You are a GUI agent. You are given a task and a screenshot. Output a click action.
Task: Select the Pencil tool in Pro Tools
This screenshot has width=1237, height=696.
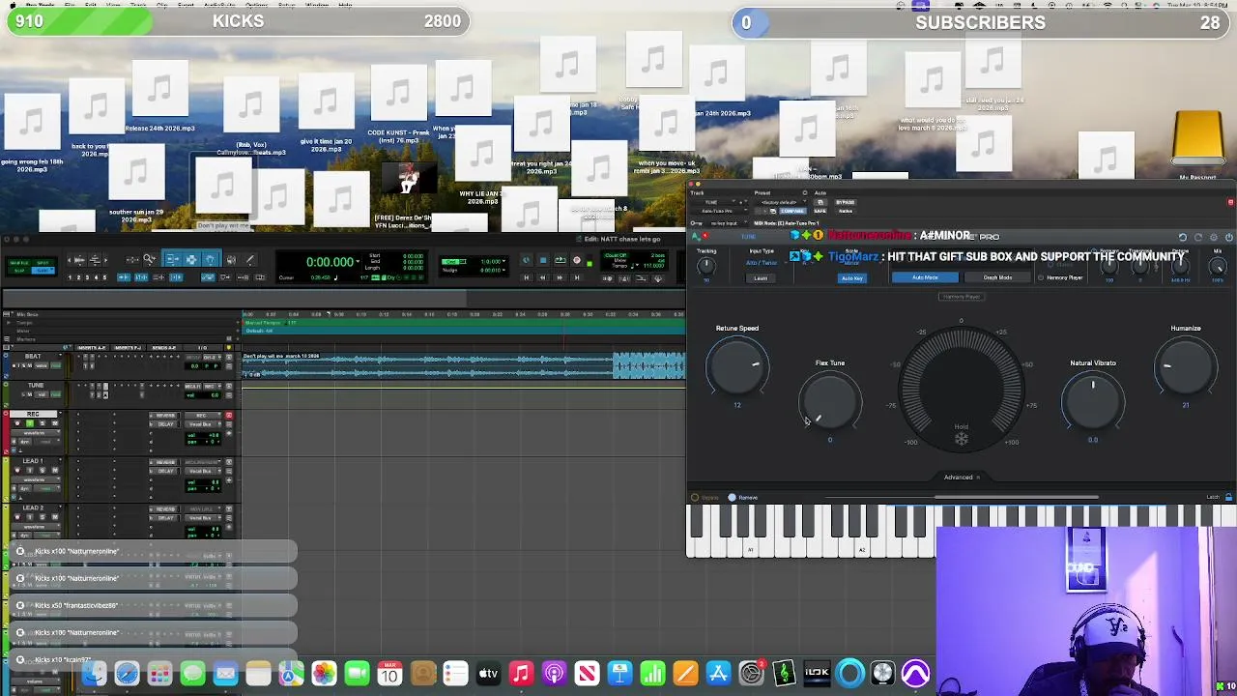[250, 259]
